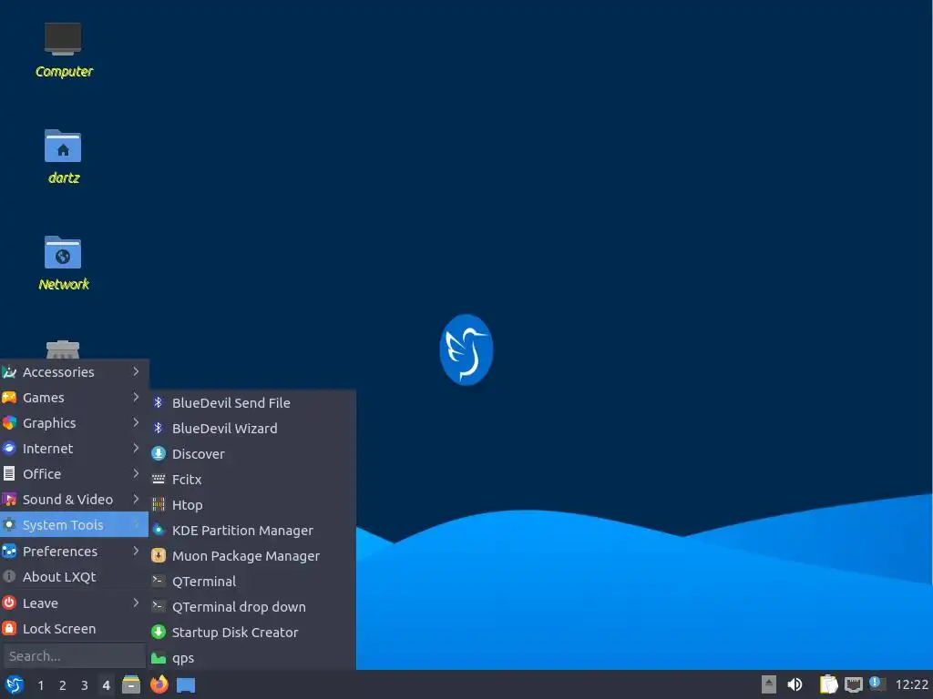Image resolution: width=933 pixels, height=699 pixels.
Task: Expand the Preferences submenu arrow
Action: pos(136,551)
